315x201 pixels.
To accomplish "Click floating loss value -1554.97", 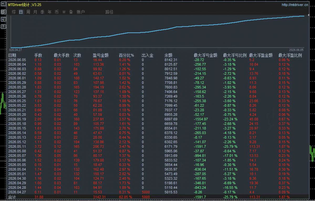I will (201, 119).
